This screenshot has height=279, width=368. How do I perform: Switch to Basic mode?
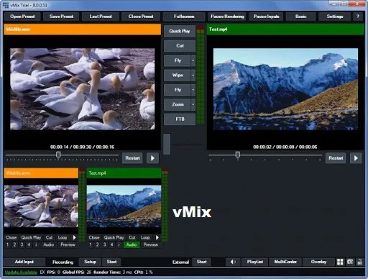click(x=301, y=17)
